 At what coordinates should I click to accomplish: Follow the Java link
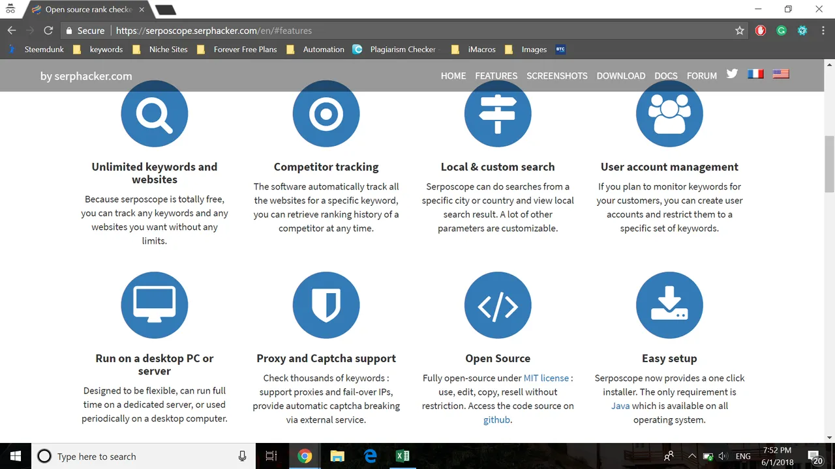[x=620, y=406]
